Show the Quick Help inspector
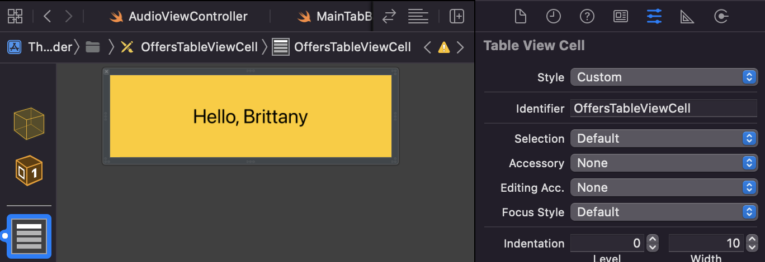765x262 pixels. click(x=587, y=16)
